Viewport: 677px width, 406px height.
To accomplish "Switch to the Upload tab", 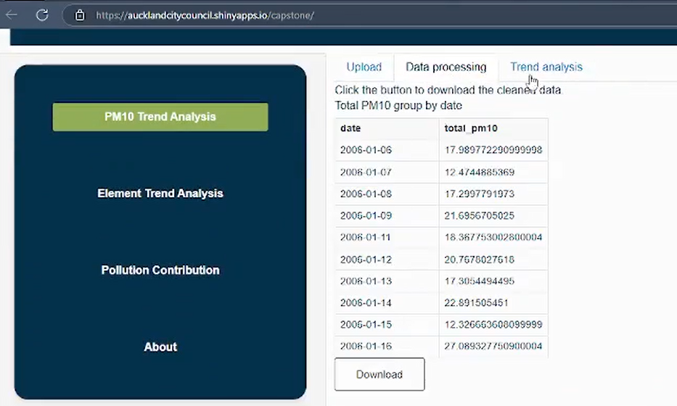I will (x=364, y=67).
